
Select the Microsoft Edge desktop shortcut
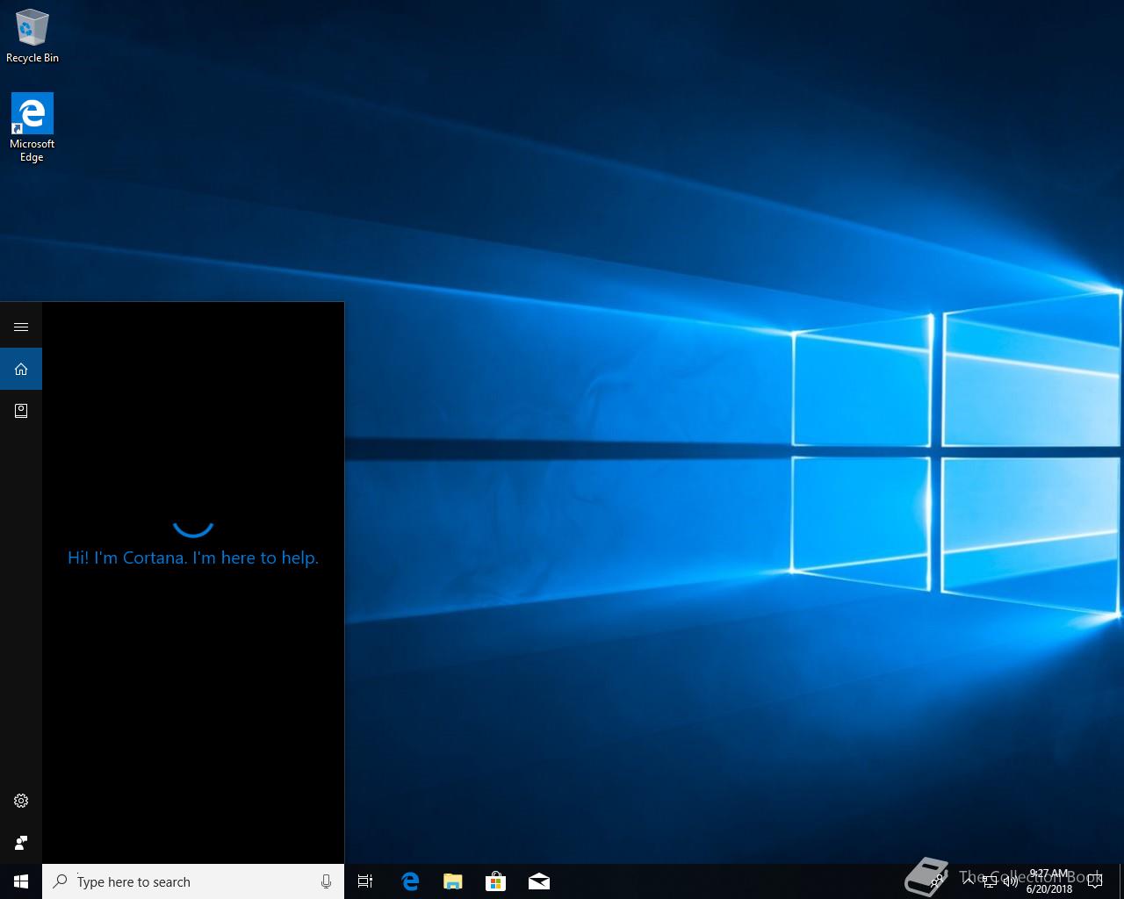point(32,128)
